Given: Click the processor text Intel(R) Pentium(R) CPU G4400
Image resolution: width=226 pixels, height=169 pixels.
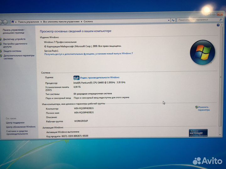Looking at the screenshot, I should (x=99, y=83).
